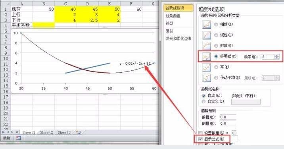Click cell D3 with value 2.5

coord(88,20)
